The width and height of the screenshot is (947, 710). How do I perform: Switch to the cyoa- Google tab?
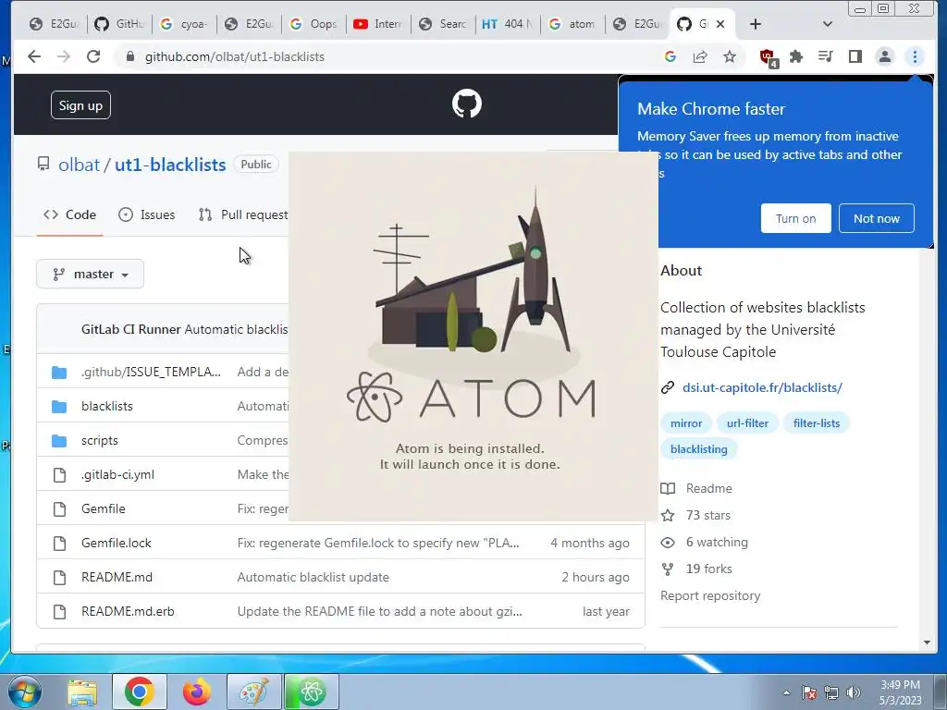point(184,24)
